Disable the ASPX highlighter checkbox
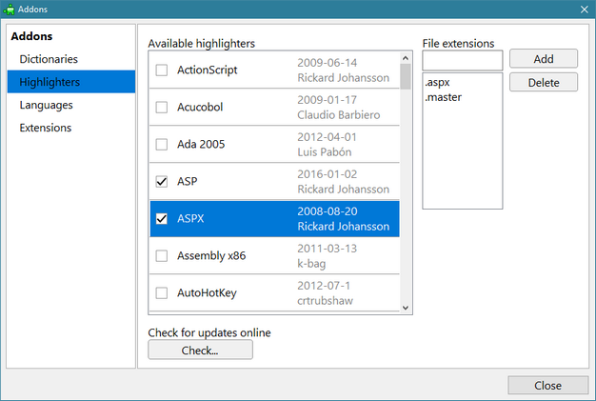The height and width of the screenshot is (401, 596). coord(162,219)
